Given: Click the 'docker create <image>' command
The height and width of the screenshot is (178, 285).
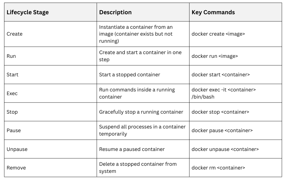Looking at the screenshot, I should pyautogui.click(x=218, y=34).
